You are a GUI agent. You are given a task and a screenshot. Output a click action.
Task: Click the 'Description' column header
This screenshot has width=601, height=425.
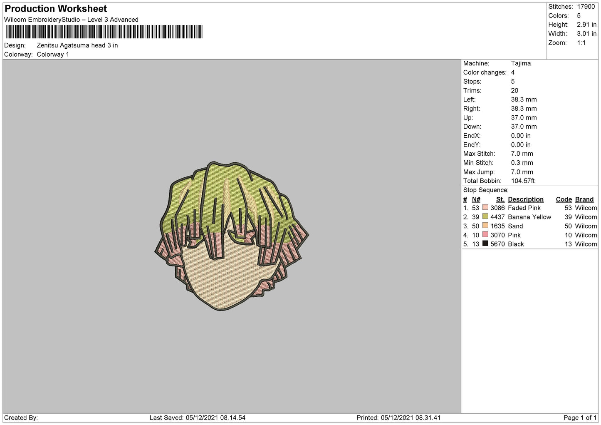point(526,199)
